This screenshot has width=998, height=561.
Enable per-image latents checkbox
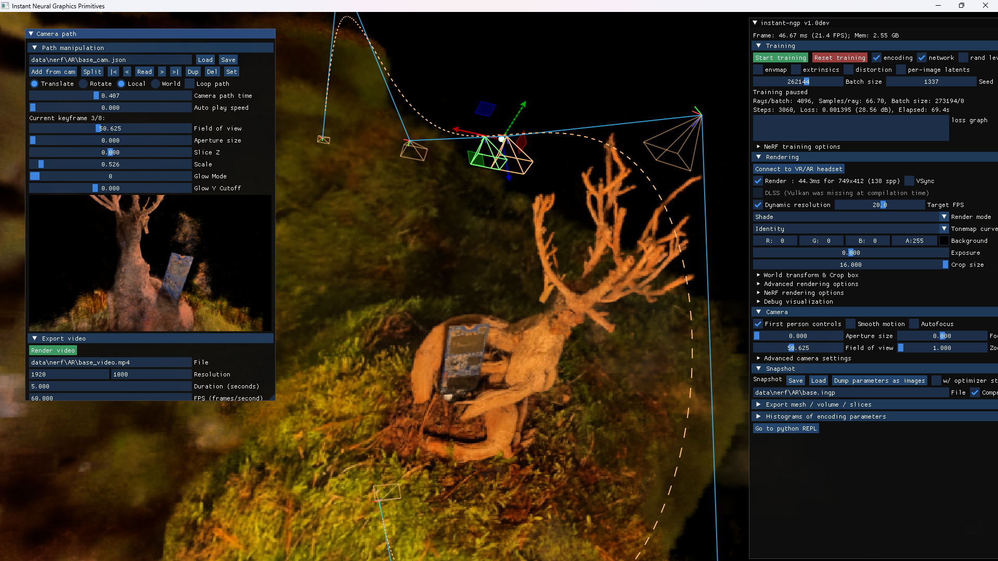(x=901, y=70)
